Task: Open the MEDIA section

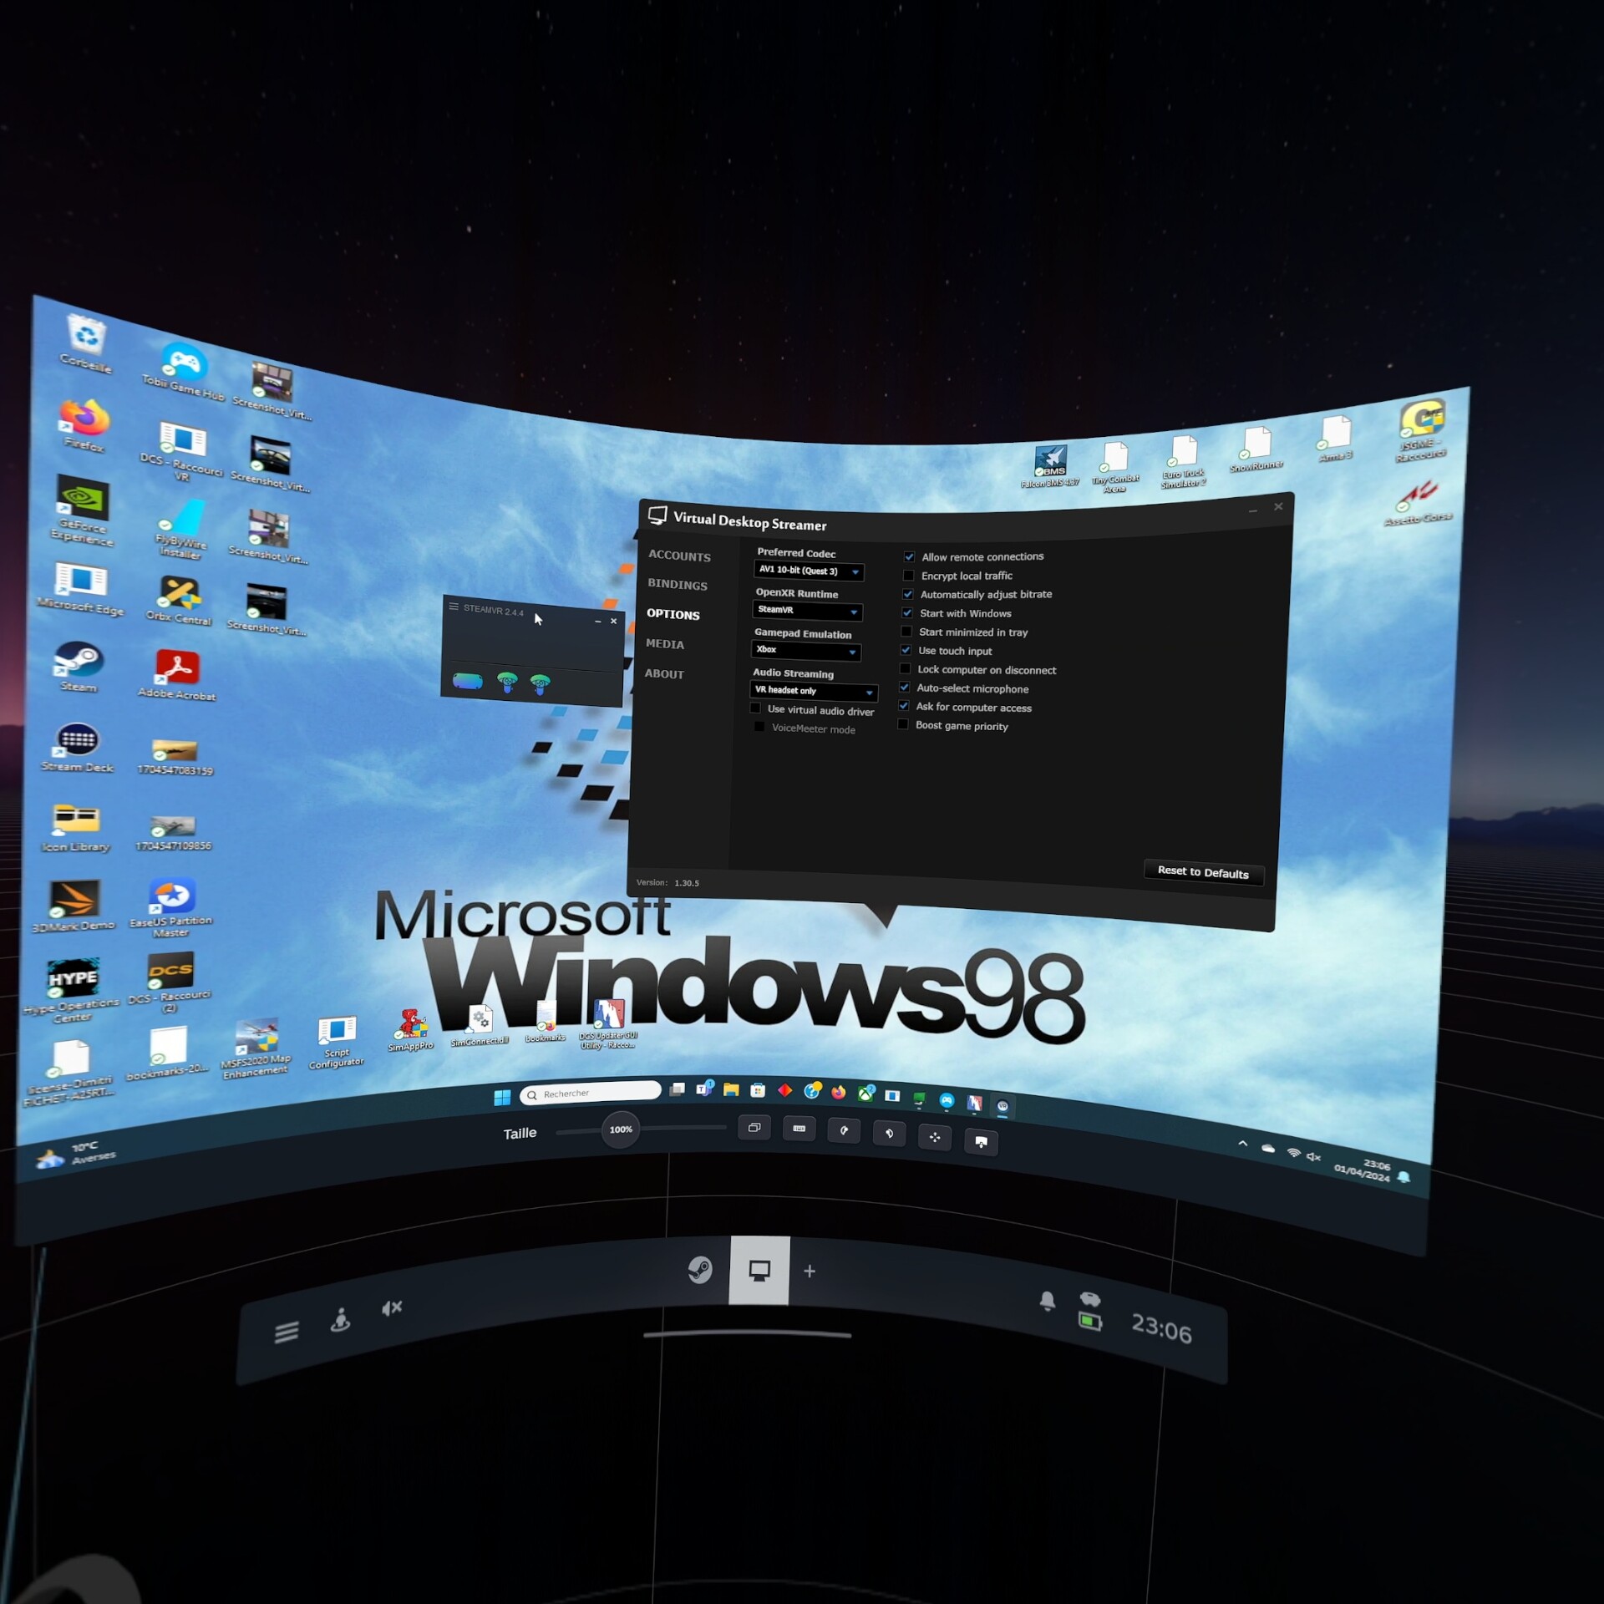Action: [x=665, y=643]
